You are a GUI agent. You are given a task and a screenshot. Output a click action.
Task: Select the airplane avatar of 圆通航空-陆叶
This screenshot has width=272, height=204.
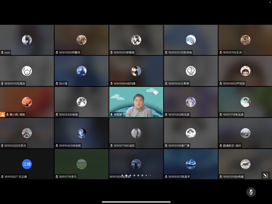point(246,133)
